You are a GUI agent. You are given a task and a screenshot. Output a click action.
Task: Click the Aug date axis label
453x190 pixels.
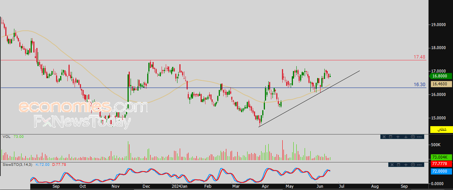374,186
